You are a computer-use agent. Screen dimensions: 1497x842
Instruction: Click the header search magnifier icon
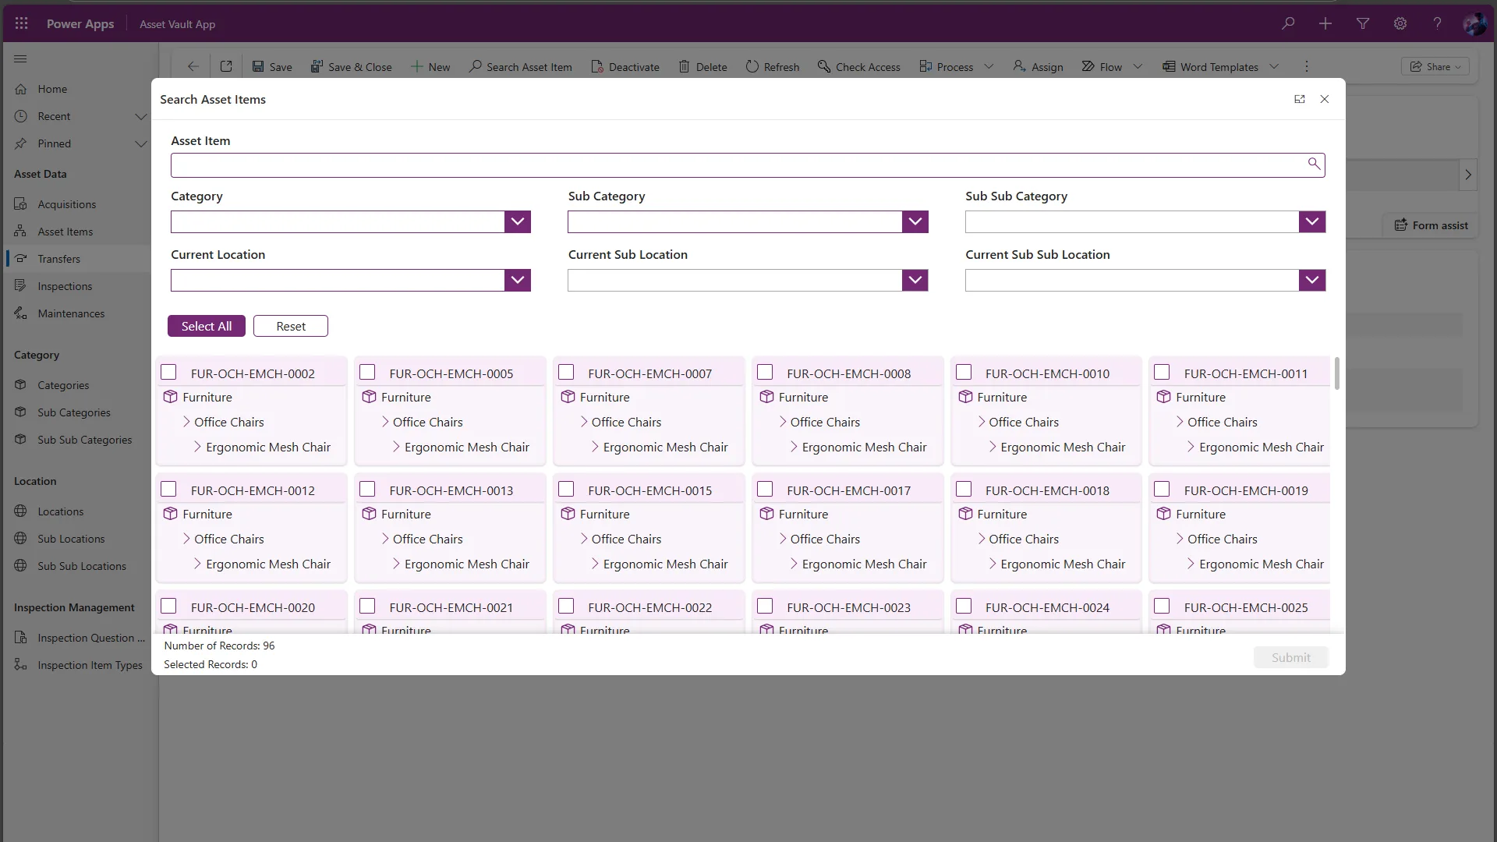(x=1288, y=23)
